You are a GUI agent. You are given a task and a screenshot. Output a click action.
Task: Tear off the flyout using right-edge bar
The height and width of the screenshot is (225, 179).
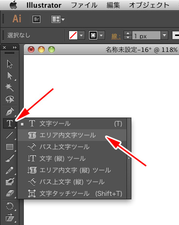pos(129,158)
